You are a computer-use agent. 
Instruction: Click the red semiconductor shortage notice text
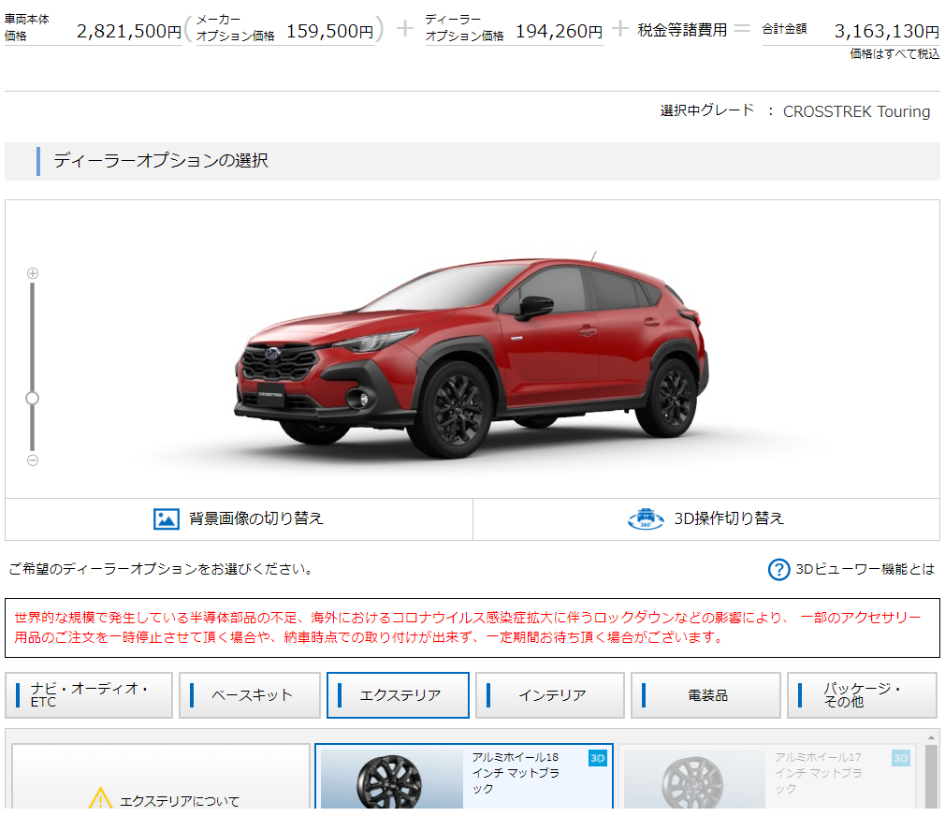click(468, 627)
